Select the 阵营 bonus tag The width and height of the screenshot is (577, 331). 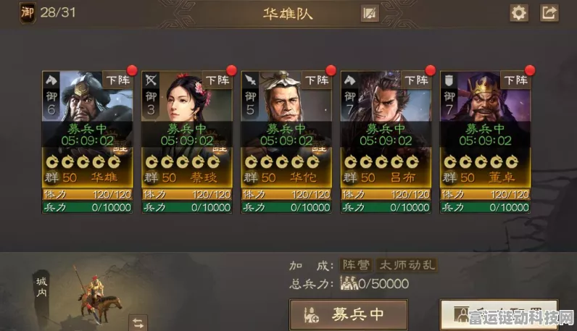point(356,265)
